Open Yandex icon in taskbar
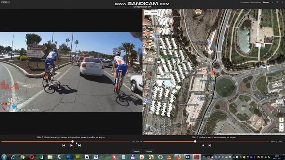 click(142, 157)
